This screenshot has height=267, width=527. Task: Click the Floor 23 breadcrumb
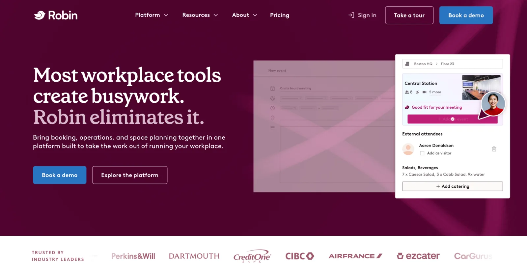(447, 64)
